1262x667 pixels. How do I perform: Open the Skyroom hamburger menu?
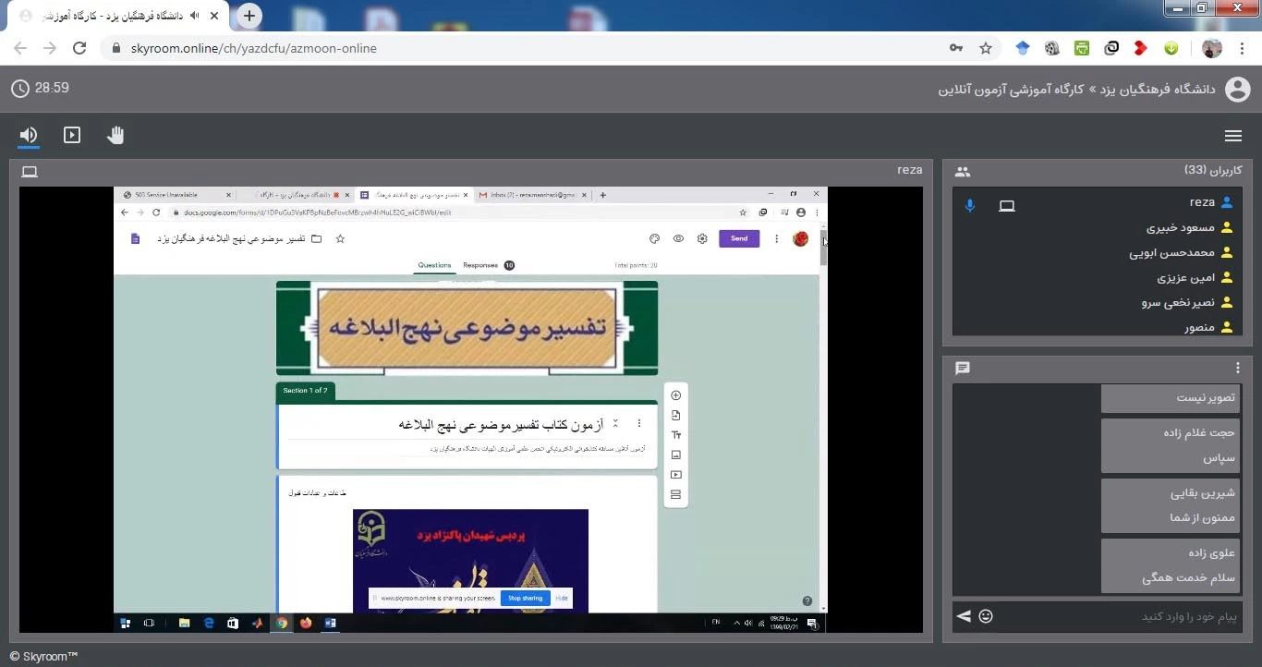click(1232, 136)
